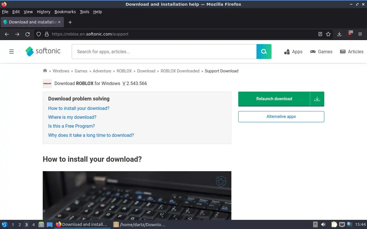Click removable media eject tray icon

315,225
